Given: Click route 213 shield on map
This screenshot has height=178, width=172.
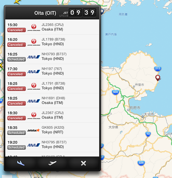Looking at the screenshot, I should (x=158, y=69).
